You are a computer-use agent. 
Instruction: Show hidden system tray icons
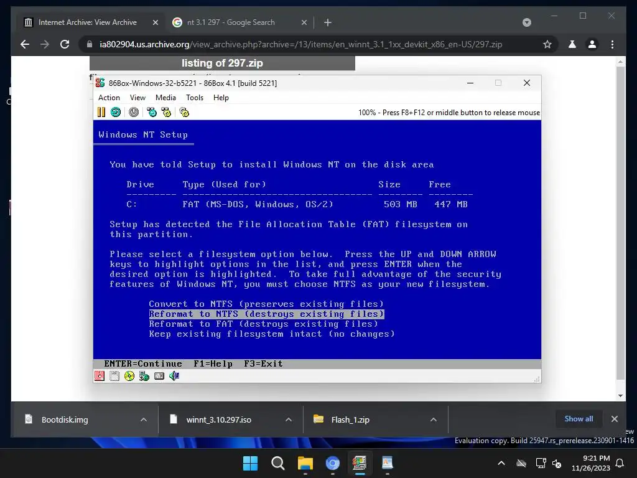coord(501,463)
